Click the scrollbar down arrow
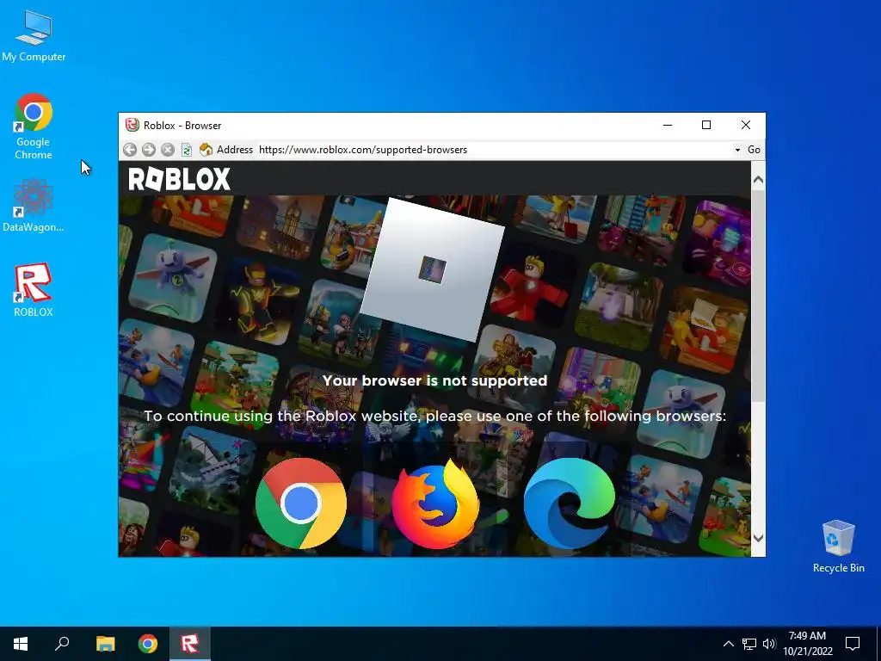The image size is (881, 661). [758, 538]
